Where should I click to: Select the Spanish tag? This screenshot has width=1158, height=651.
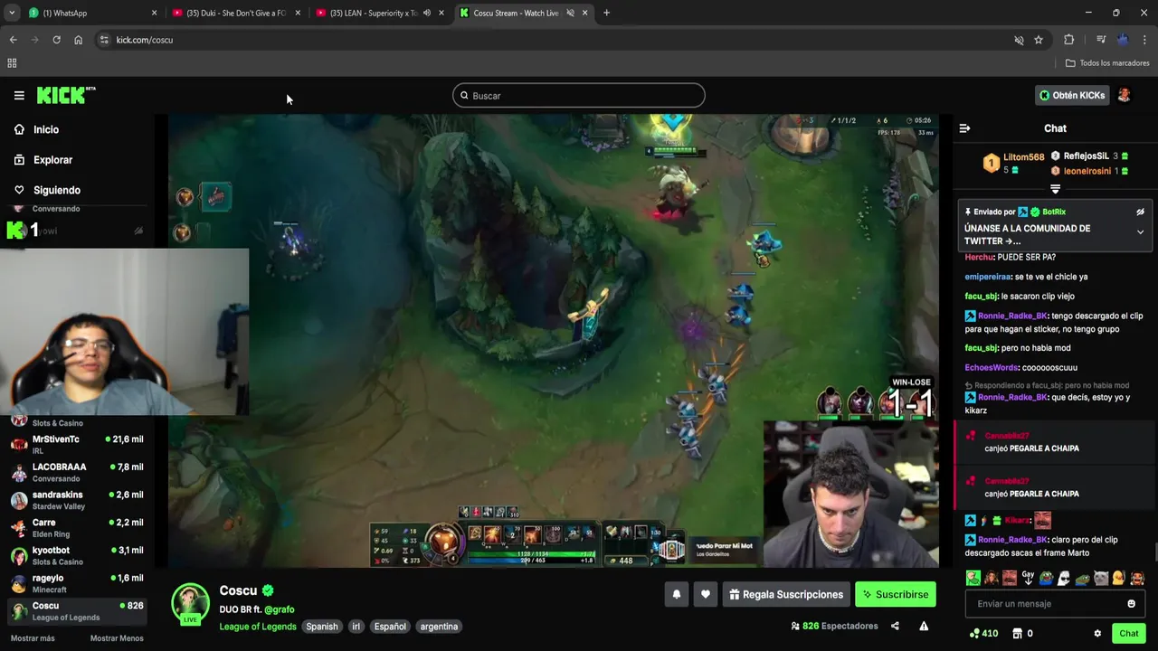(x=321, y=626)
